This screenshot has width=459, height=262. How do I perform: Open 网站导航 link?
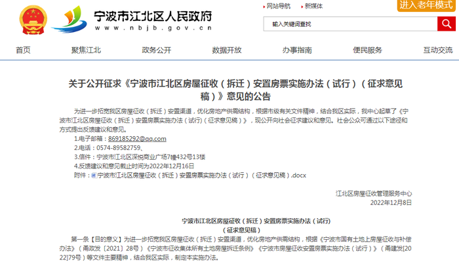[x=279, y=6]
